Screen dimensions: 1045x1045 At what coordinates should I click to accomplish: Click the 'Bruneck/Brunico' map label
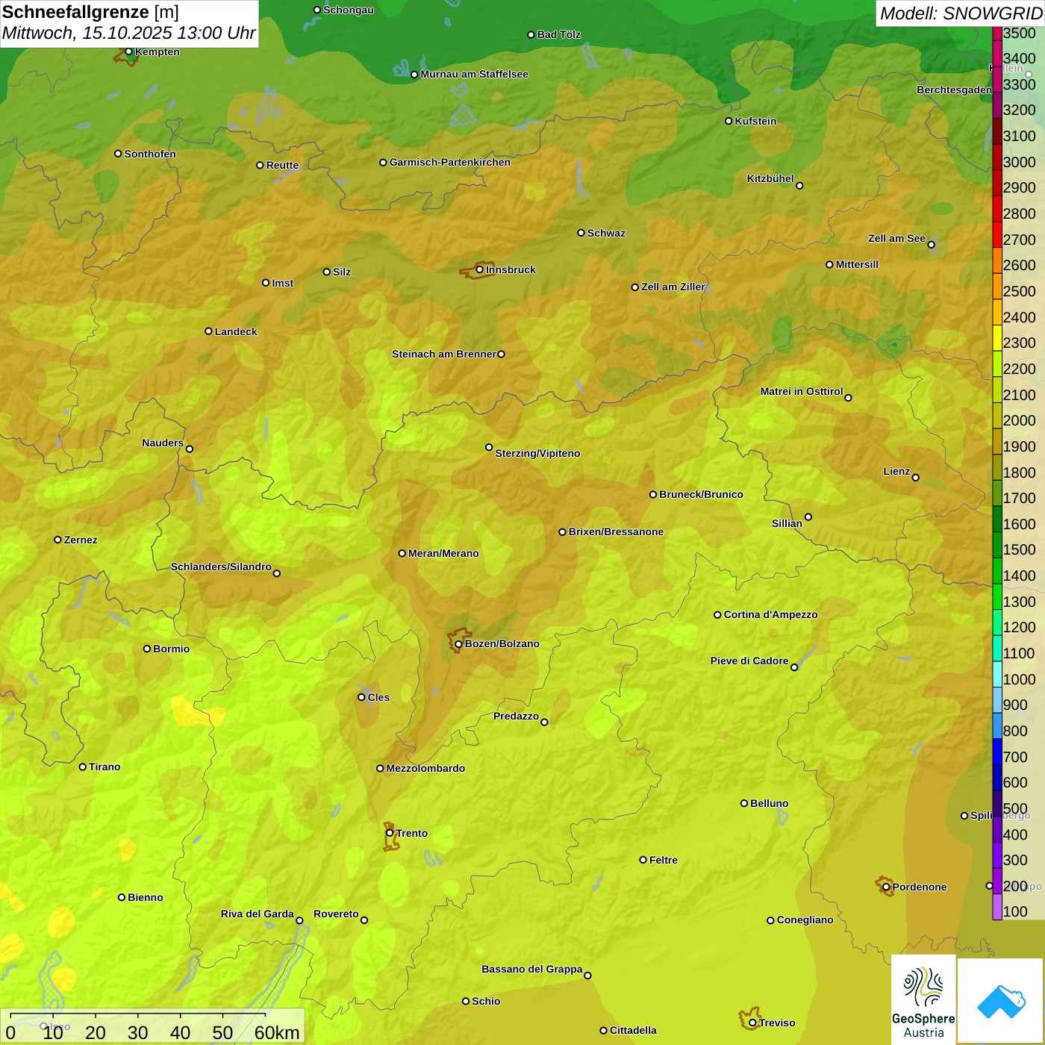(701, 494)
